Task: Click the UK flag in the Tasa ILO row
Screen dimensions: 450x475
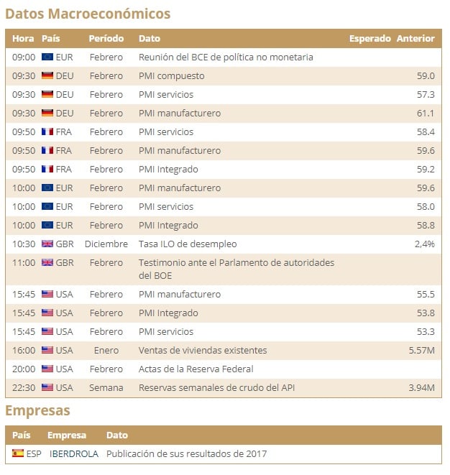Action: pos(47,244)
